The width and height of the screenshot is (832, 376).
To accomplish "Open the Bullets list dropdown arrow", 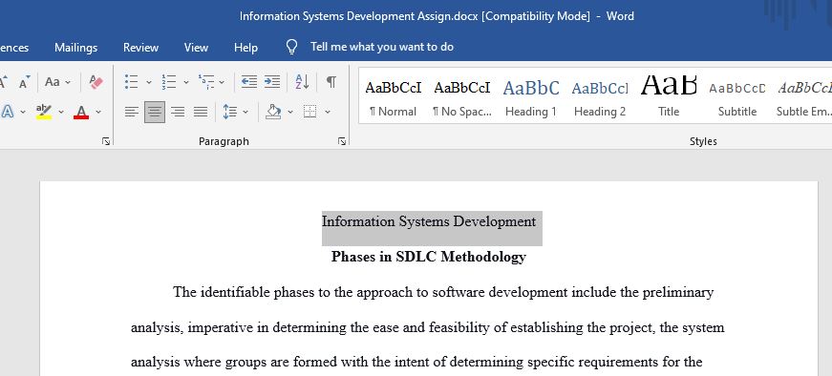I will 149,82.
